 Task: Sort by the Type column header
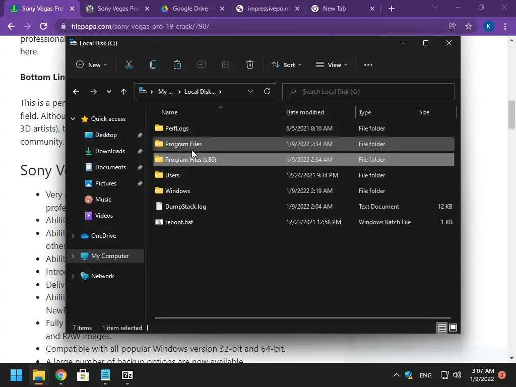365,112
